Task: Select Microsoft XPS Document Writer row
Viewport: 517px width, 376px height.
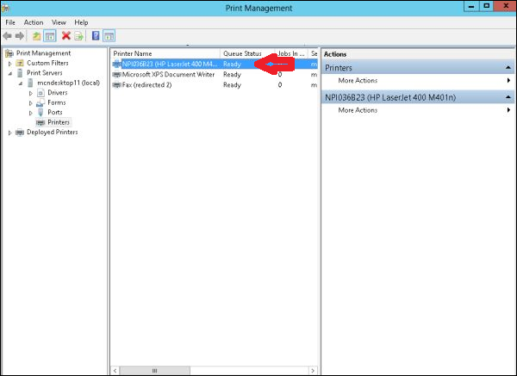Action: click(x=215, y=74)
